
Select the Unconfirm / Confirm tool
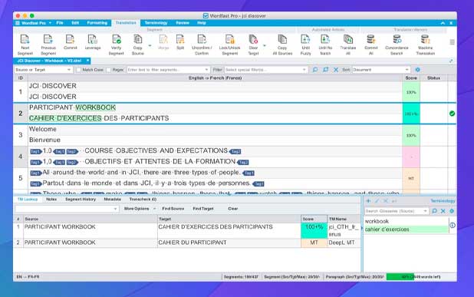tap(202, 45)
